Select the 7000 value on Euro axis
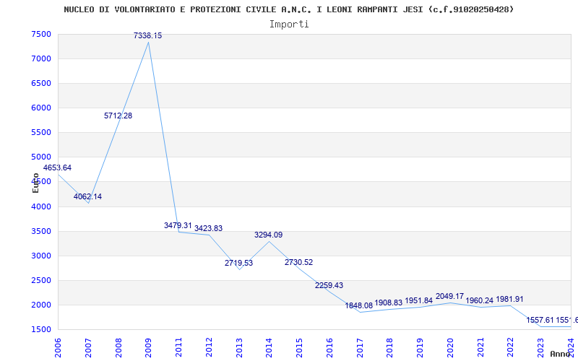Screen dimensions: 578x361 pos(40,59)
